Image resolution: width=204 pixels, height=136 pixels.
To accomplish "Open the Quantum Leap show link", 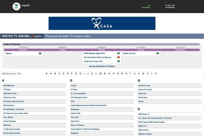I will pyautogui.click(x=144, y=85).
